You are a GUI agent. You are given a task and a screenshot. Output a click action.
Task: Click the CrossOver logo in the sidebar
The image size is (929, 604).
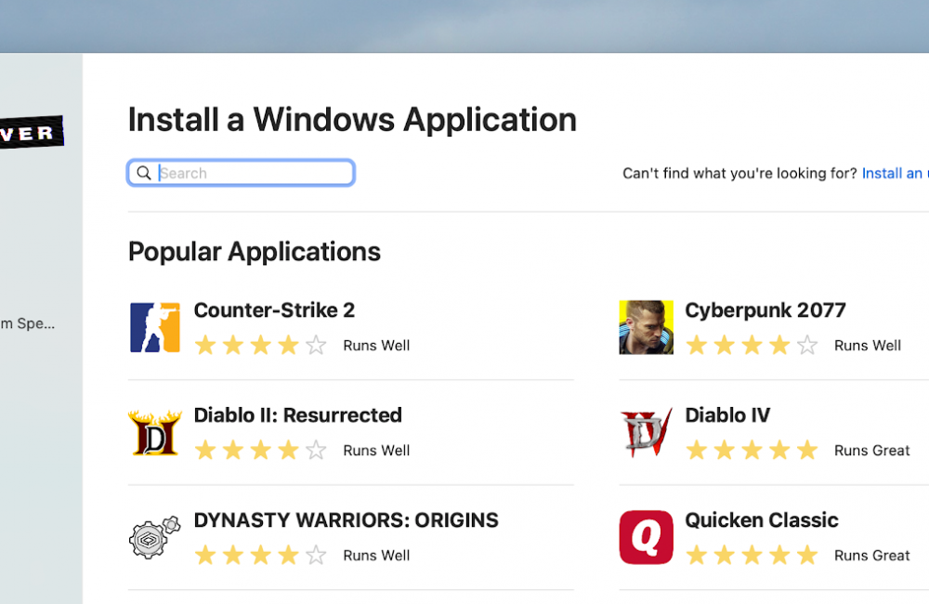31,134
